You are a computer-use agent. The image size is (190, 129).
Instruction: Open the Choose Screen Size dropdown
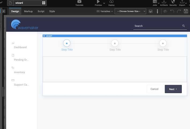click(130, 11)
